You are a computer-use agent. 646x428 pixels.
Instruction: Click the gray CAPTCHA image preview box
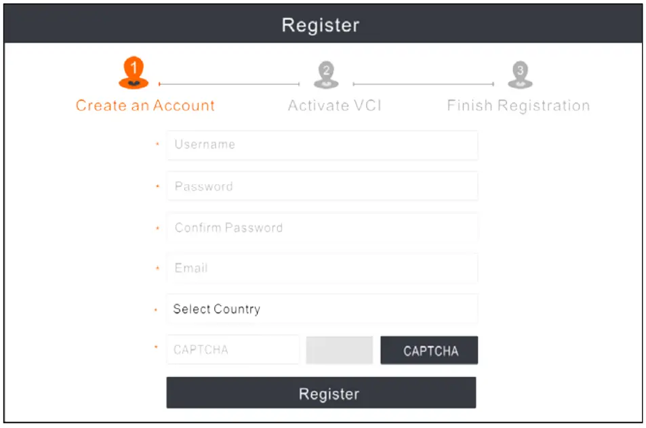340,349
